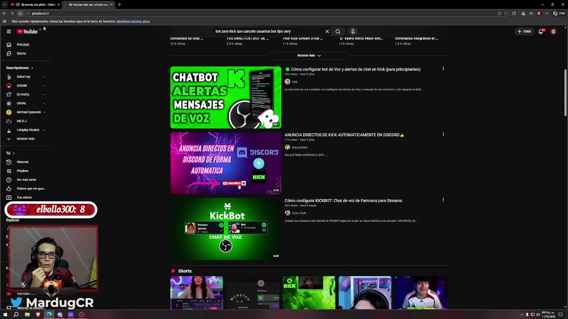Open the tab search dropdown arrow
The image size is (568, 319).
pos(4,4)
